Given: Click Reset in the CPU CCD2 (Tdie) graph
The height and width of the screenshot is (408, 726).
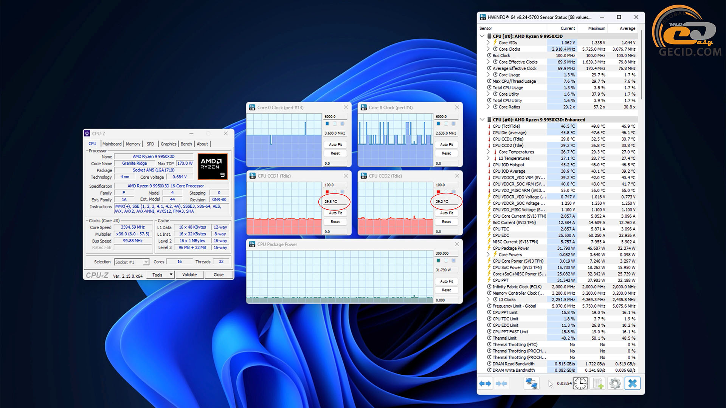Looking at the screenshot, I should tap(447, 222).
